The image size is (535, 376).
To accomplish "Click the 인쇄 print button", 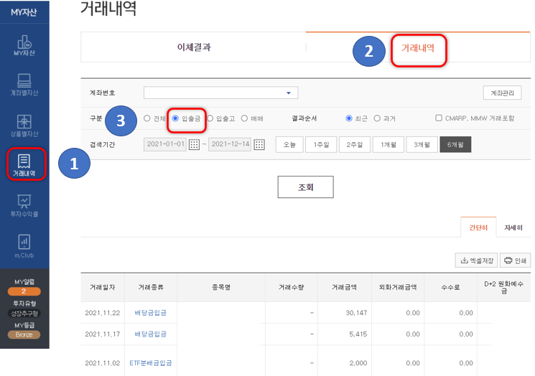I will (515, 260).
